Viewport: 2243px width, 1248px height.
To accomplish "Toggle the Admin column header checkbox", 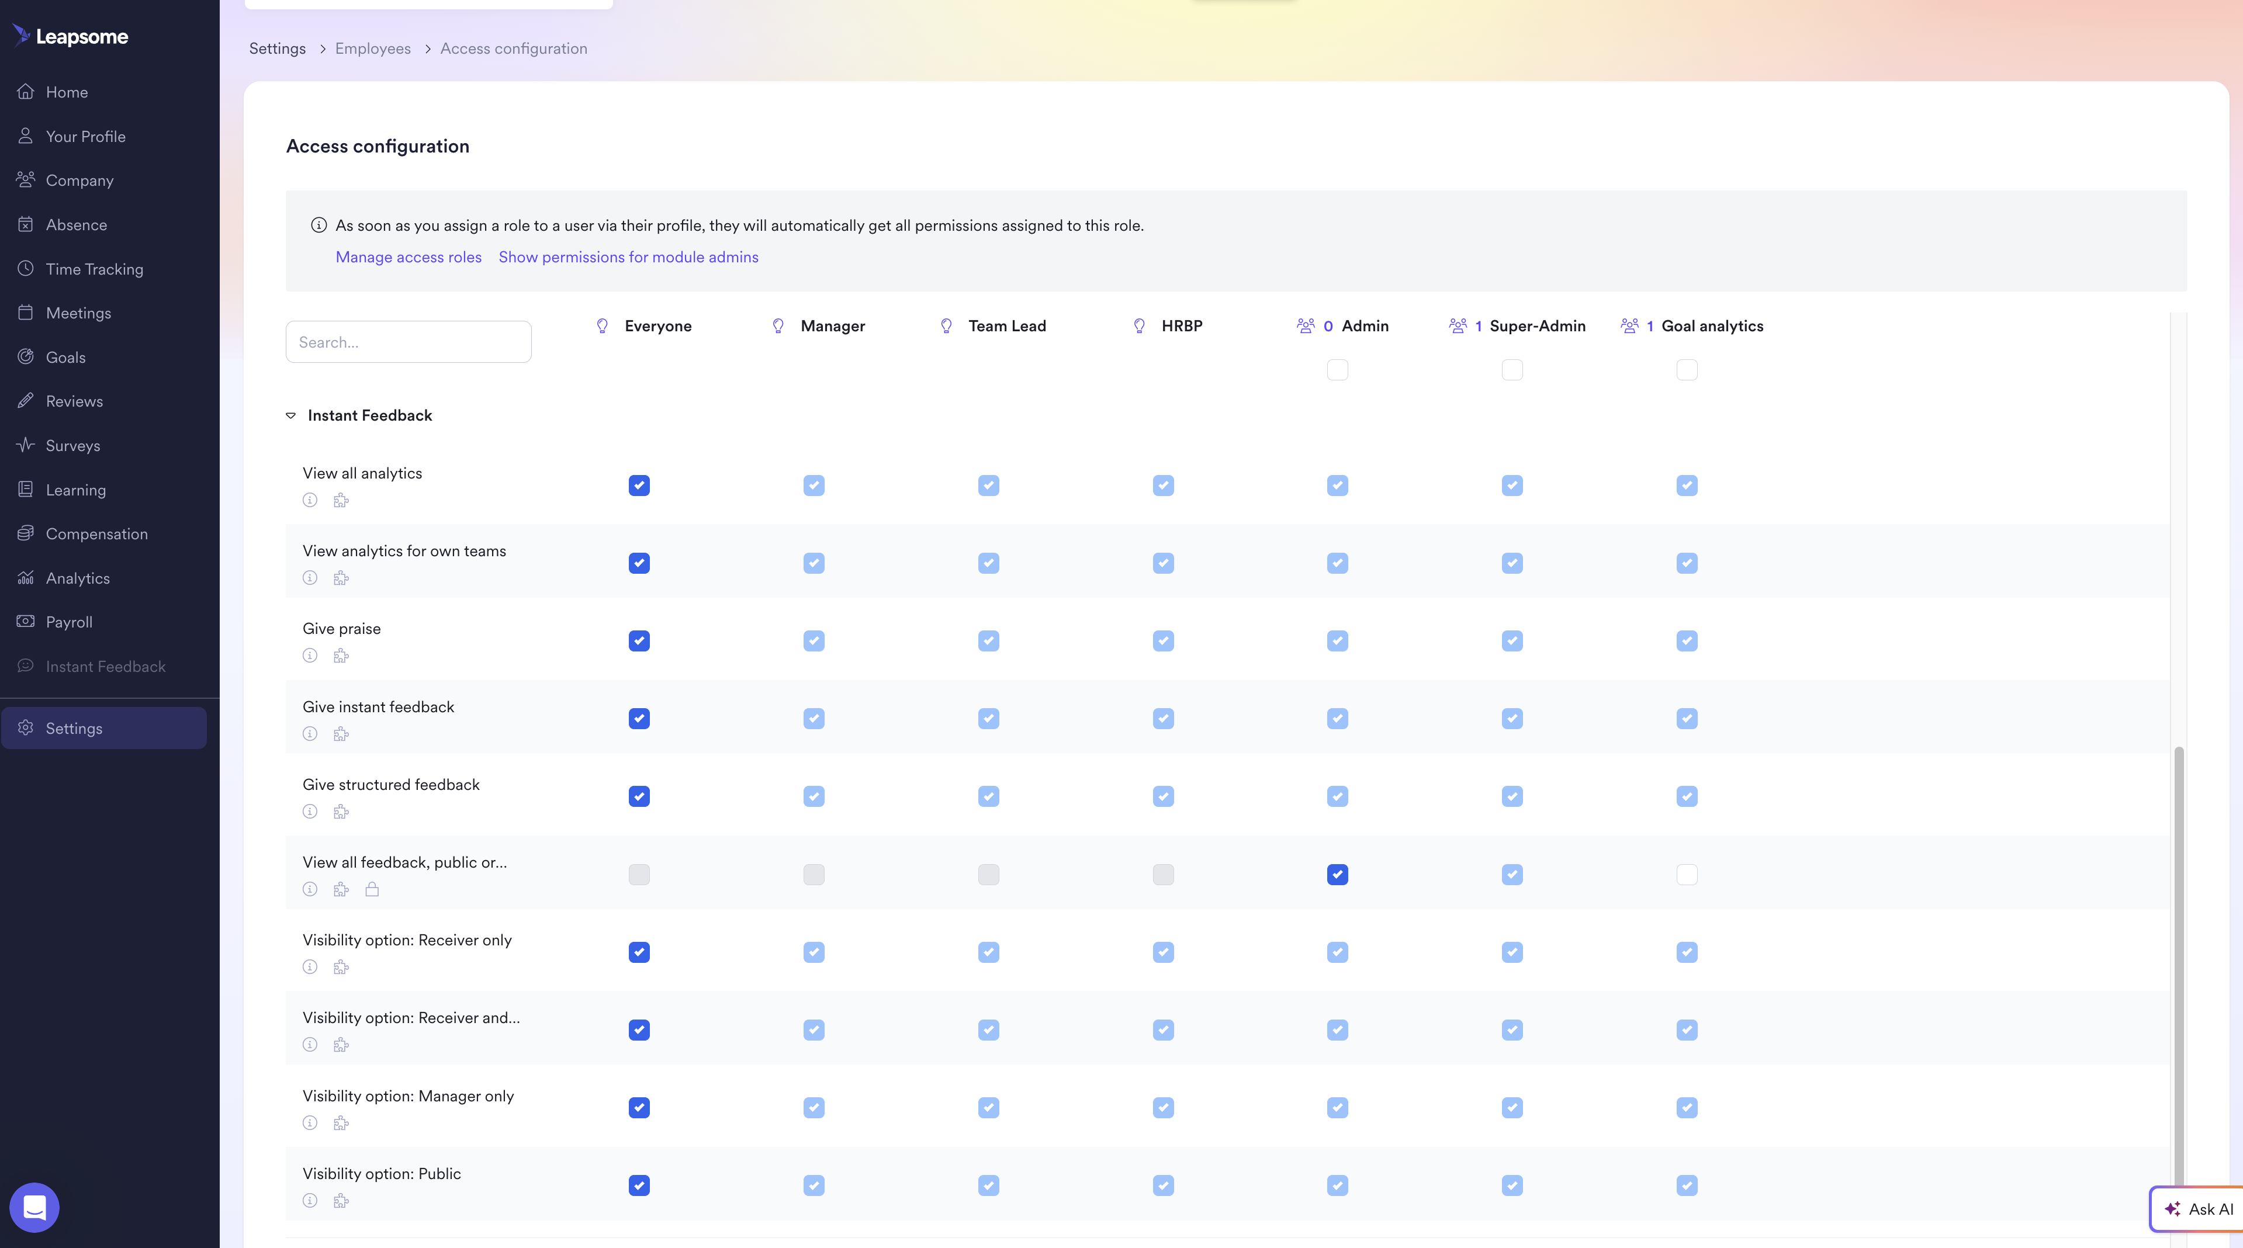I will 1337,370.
